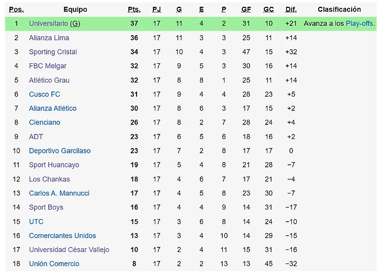Follow the Play-offs link
382x274 pixels.
[359, 24]
